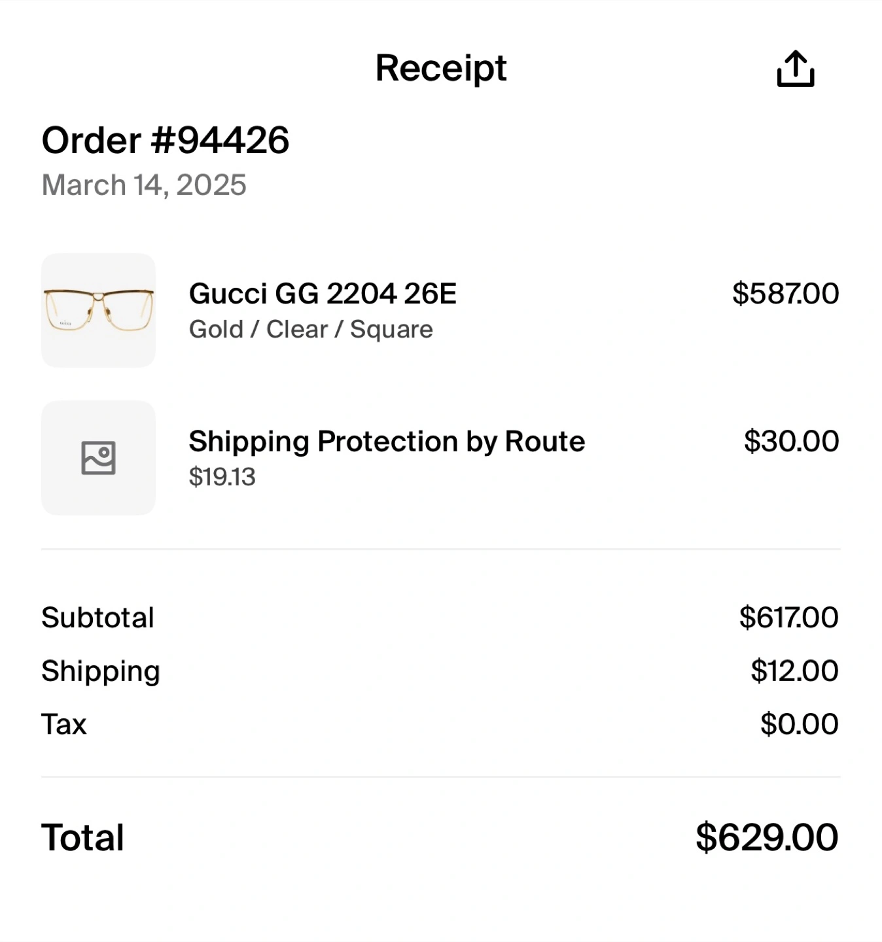Click the $30.00 shipping protection price

click(x=791, y=442)
